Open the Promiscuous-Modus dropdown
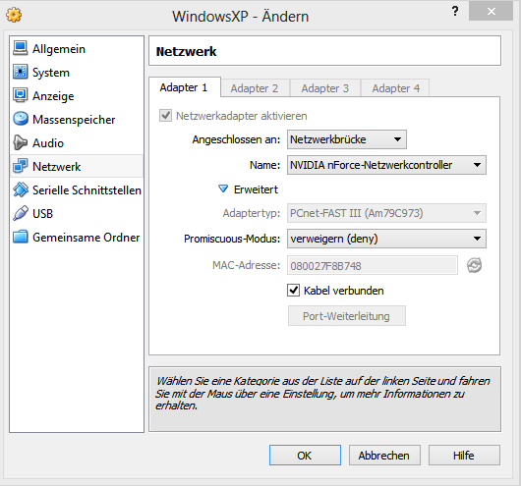This screenshot has width=521, height=486. pyautogui.click(x=386, y=239)
